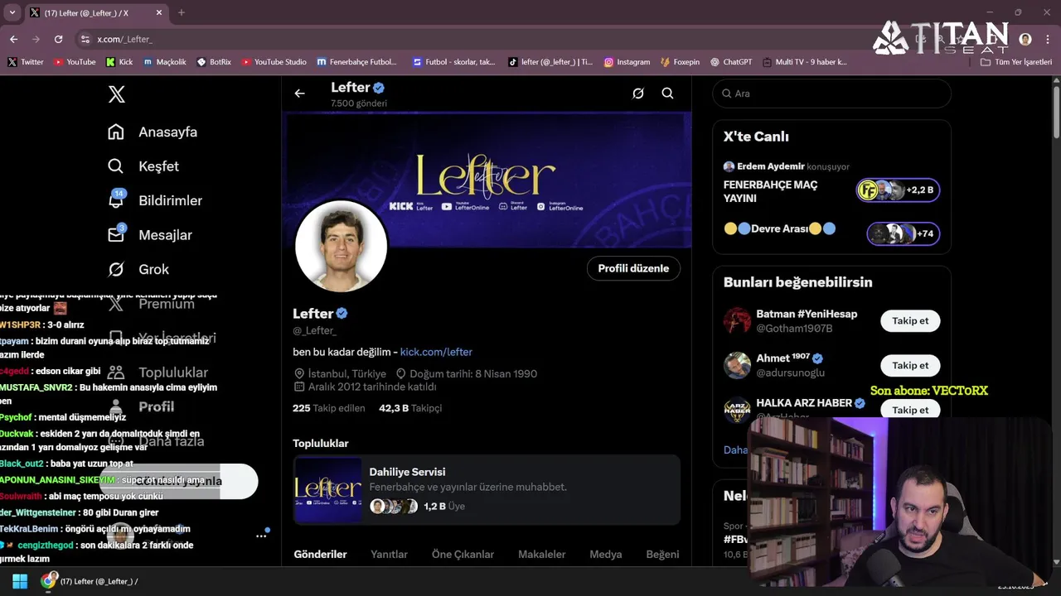This screenshot has width=1061, height=596.
Task: Go back with the profile back arrow
Action: pos(299,94)
